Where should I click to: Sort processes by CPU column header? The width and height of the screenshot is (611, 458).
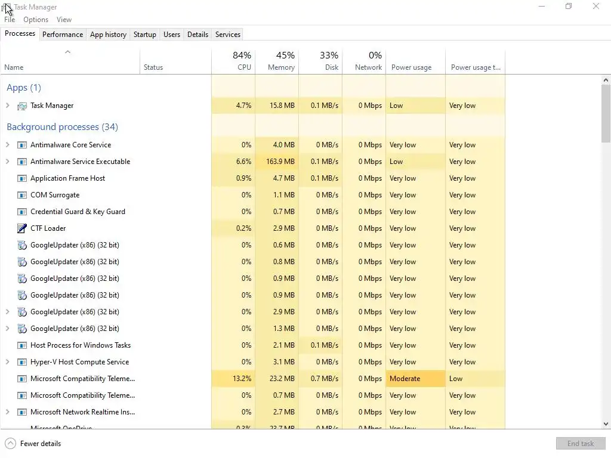click(x=233, y=62)
